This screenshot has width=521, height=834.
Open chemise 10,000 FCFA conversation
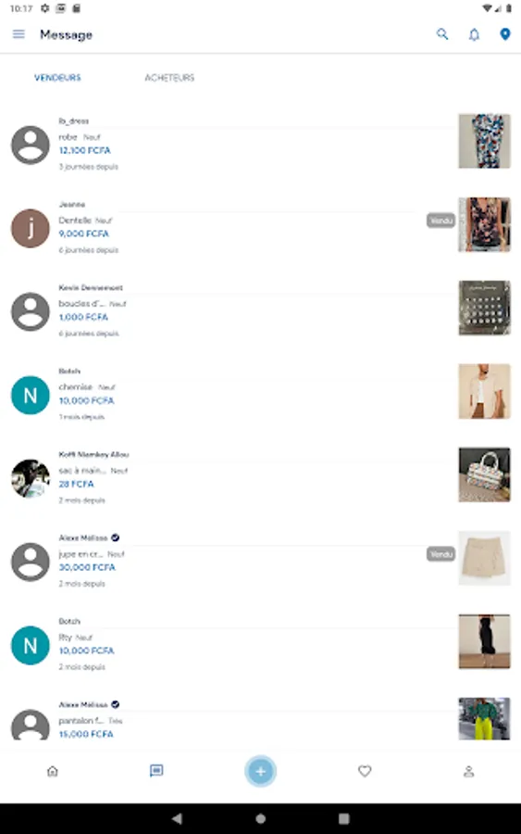pyautogui.click(x=260, y=394)
